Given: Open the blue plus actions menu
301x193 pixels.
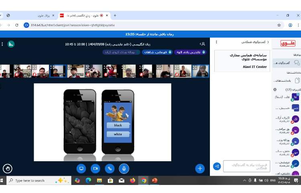Looking at the screenshot, I should (200, 168).
